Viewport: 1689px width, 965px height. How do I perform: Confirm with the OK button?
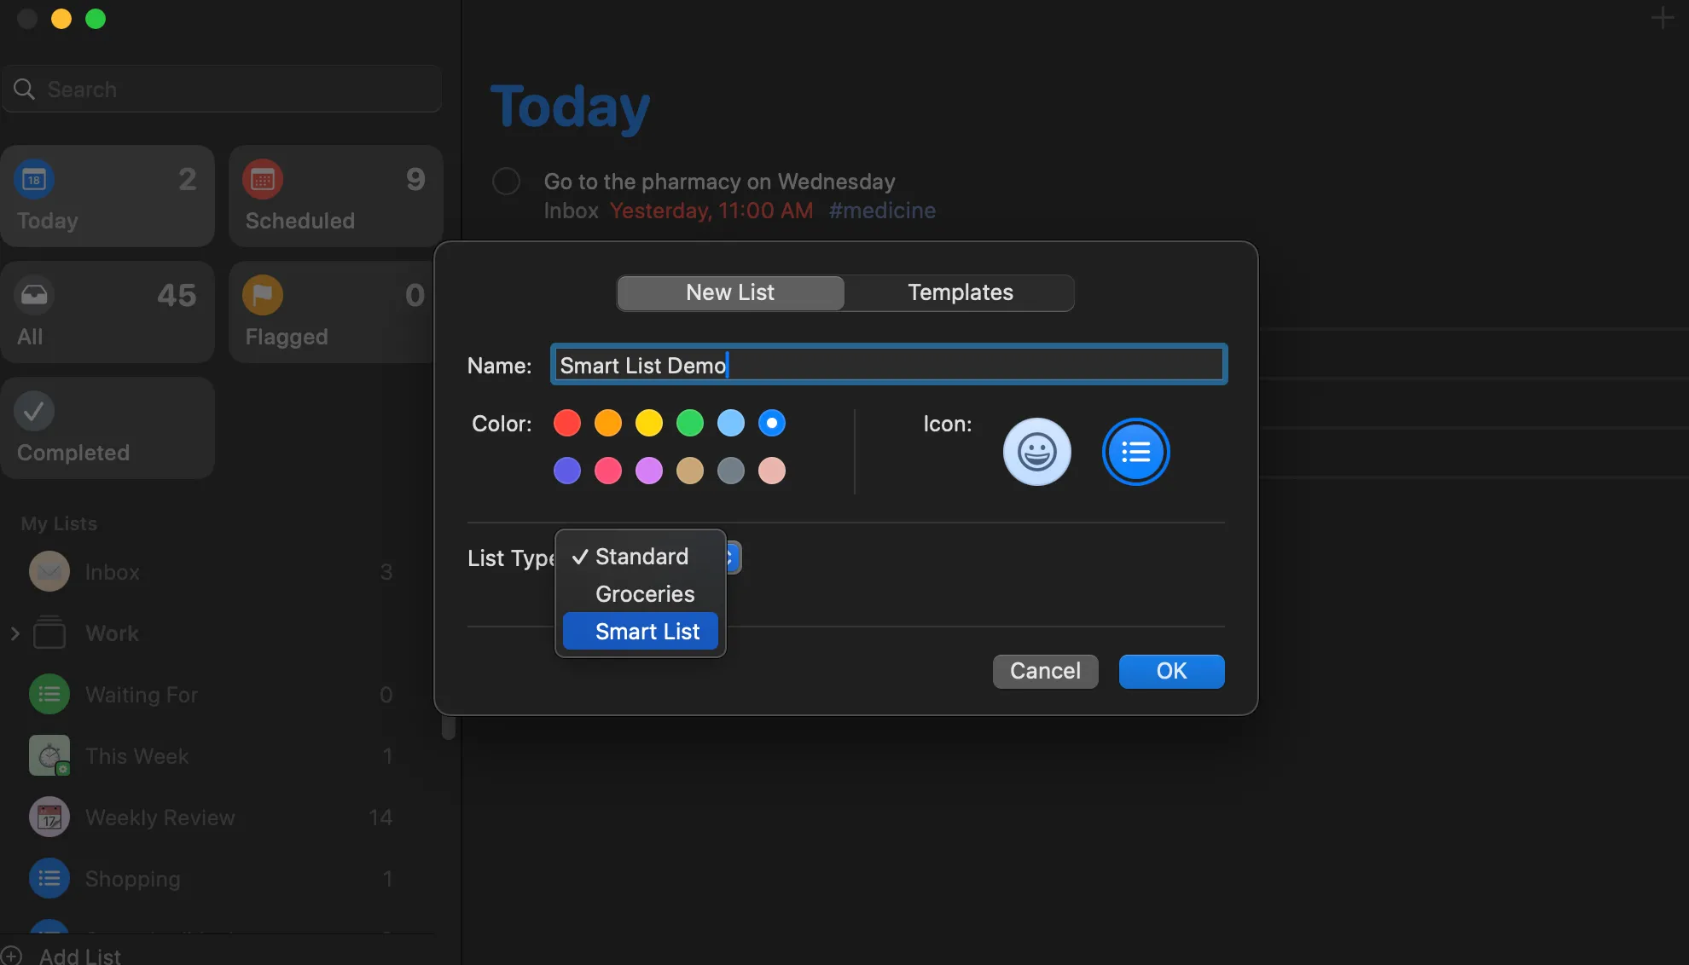tap(1171, 671)
